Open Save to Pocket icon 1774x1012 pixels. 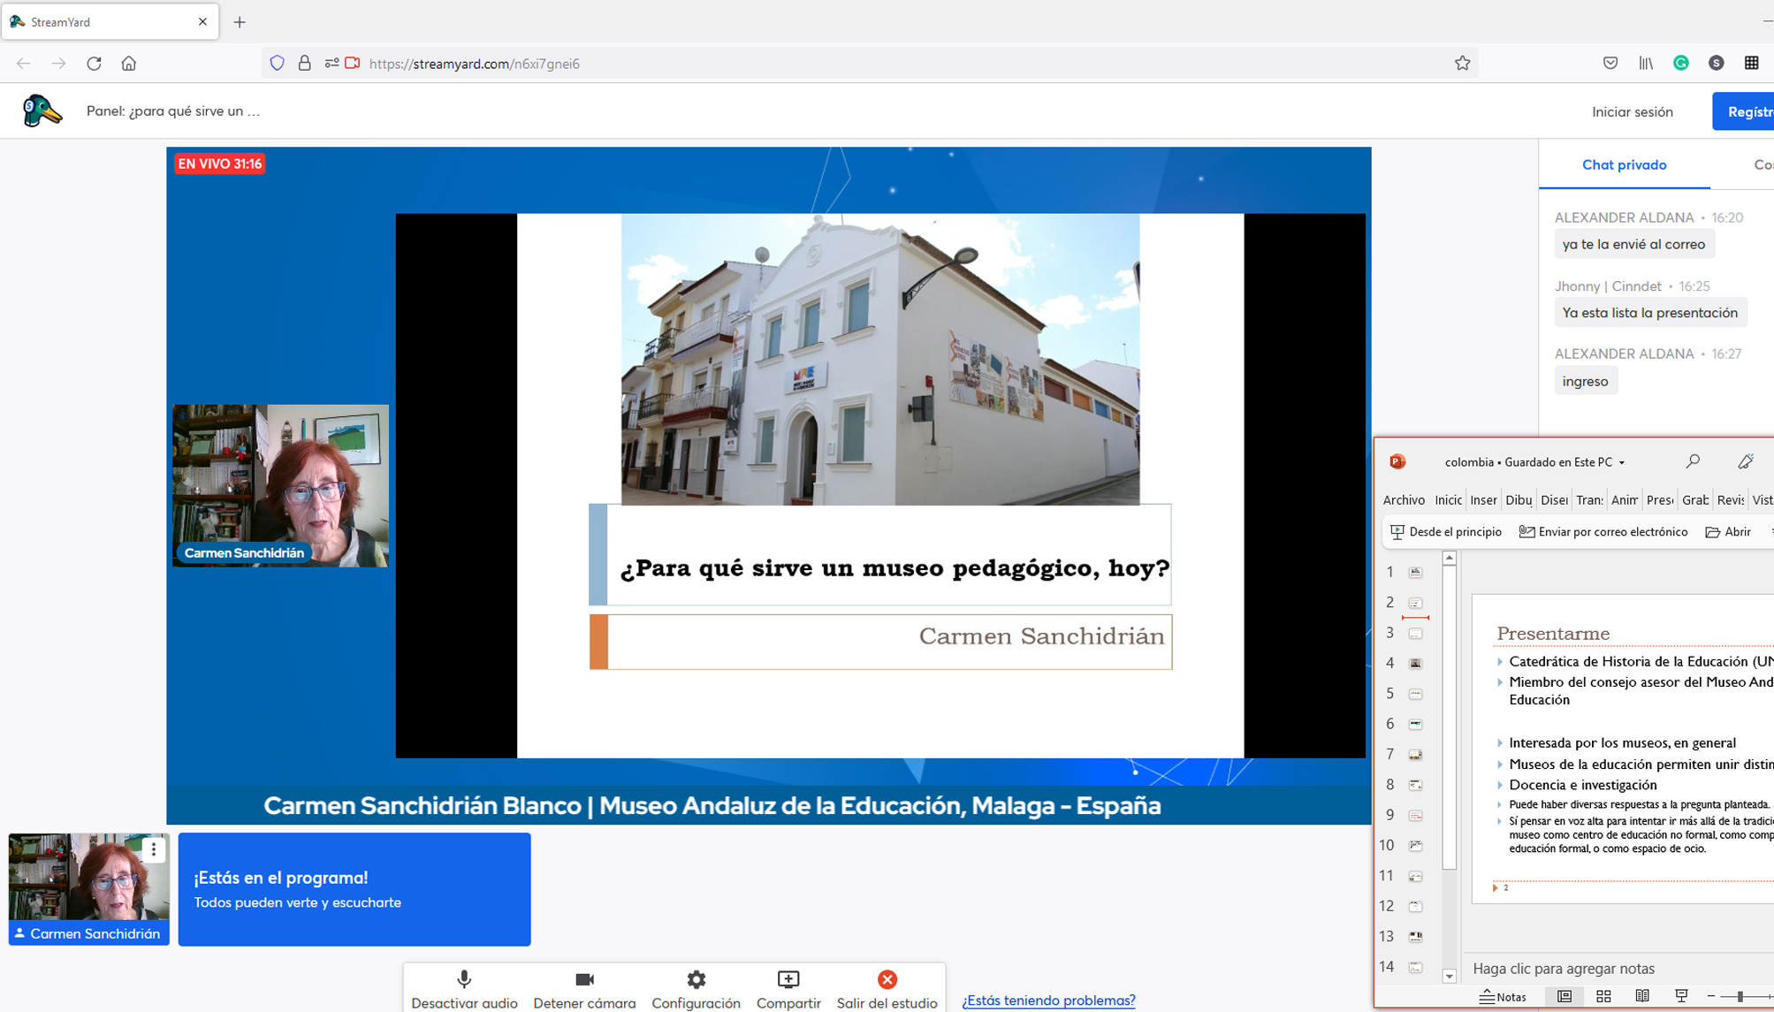(x=1610, y=63)
